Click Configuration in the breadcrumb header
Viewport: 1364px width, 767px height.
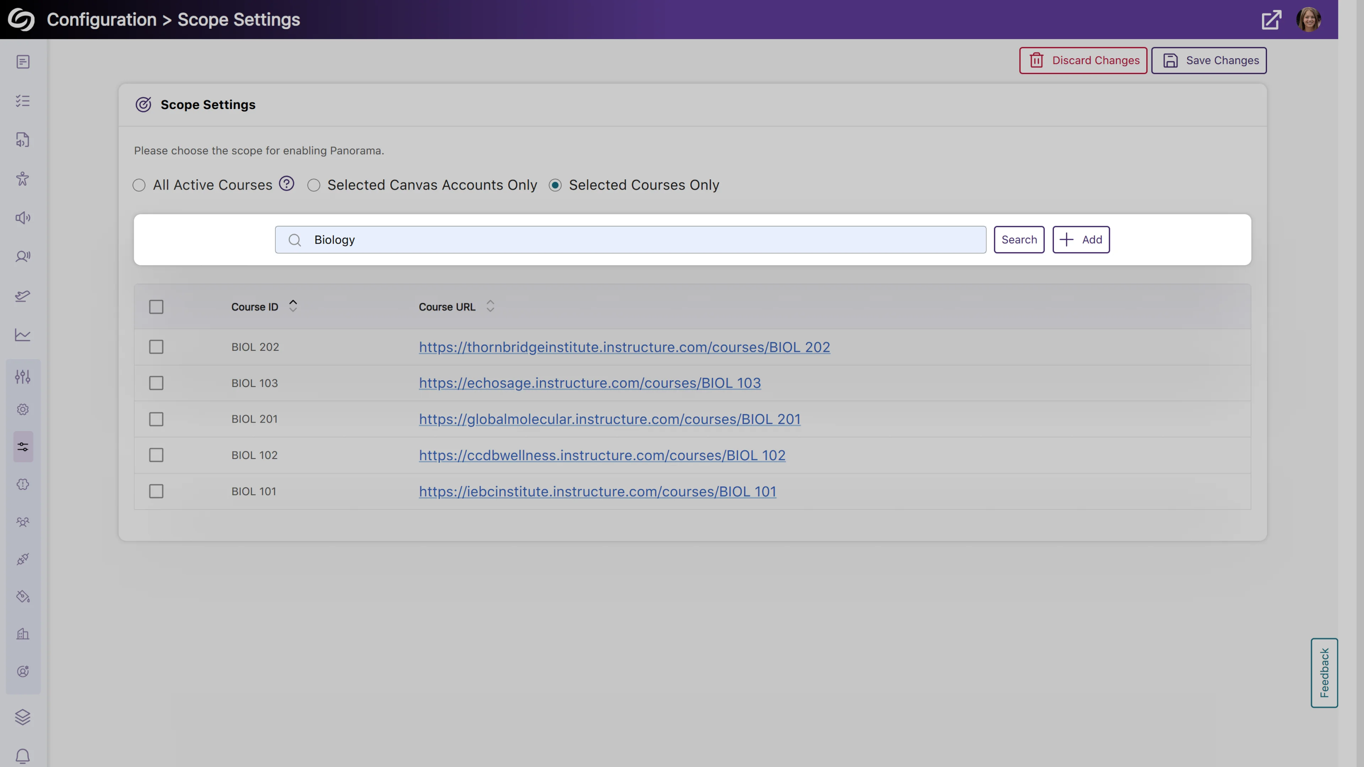coord(102,20)
